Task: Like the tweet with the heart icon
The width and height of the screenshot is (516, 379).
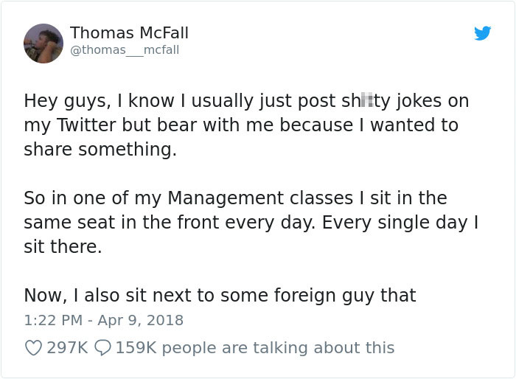Action: pos(33,347)
